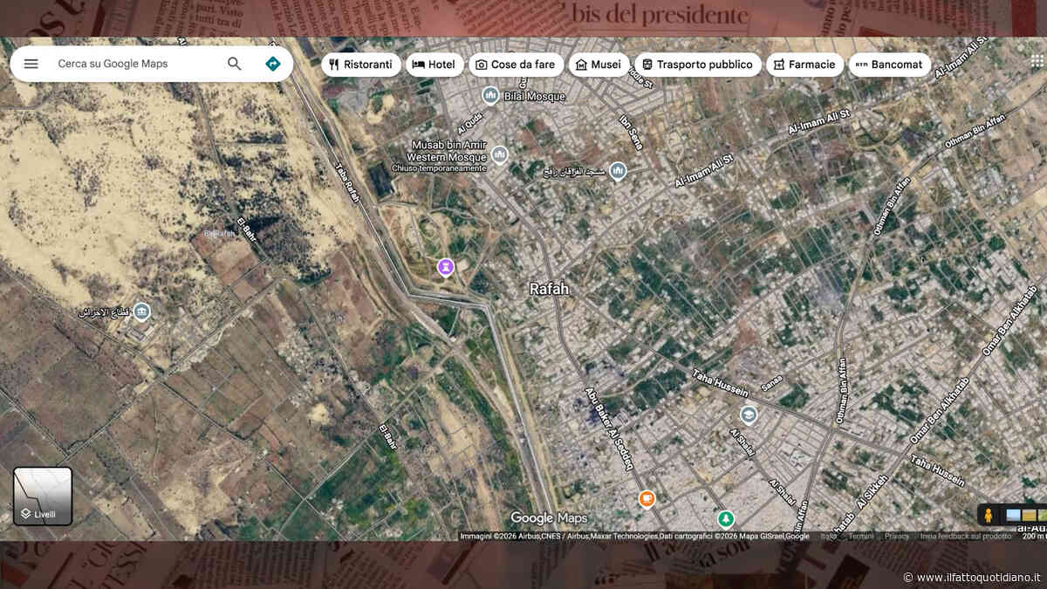Click the 'Abu Baker Al Seddeq' street label
The width and height of the screenshot is (1047, 589).
[608, 428]
